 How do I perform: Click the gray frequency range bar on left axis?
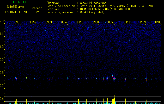tap(5, 76)
